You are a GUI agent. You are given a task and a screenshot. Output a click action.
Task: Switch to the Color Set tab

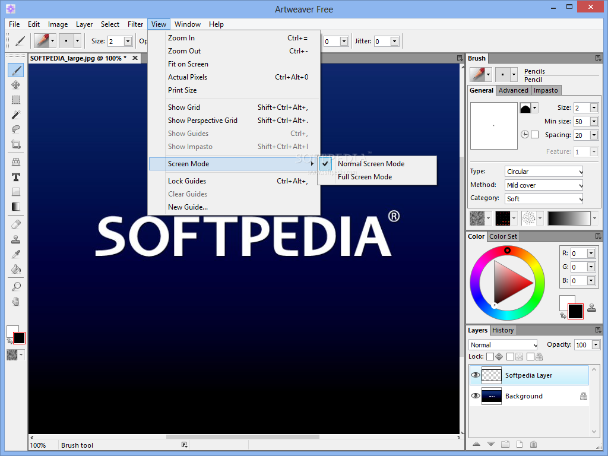tap(503, 236)
